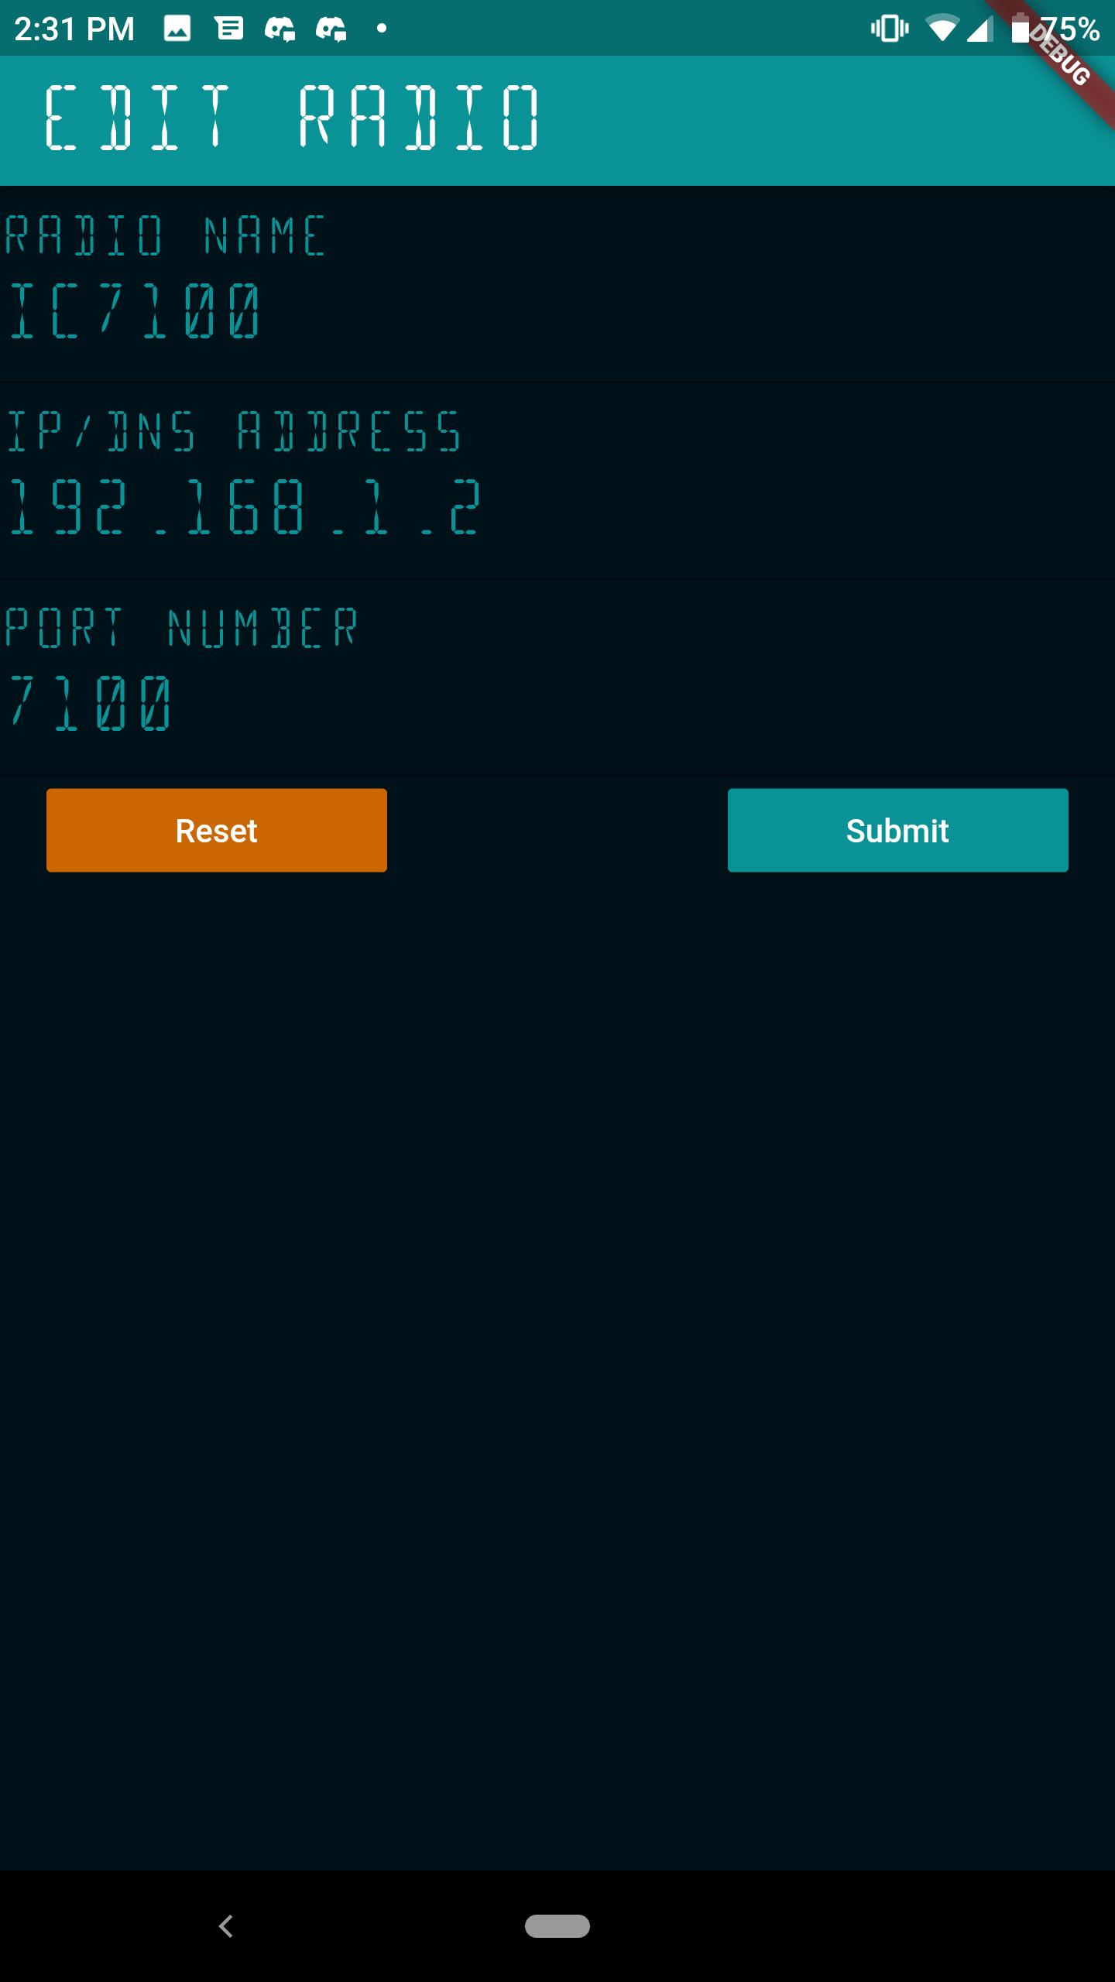1115x1982 pixels.
Task: Tap the cellular signal status icon
Action: coord(980,29)
